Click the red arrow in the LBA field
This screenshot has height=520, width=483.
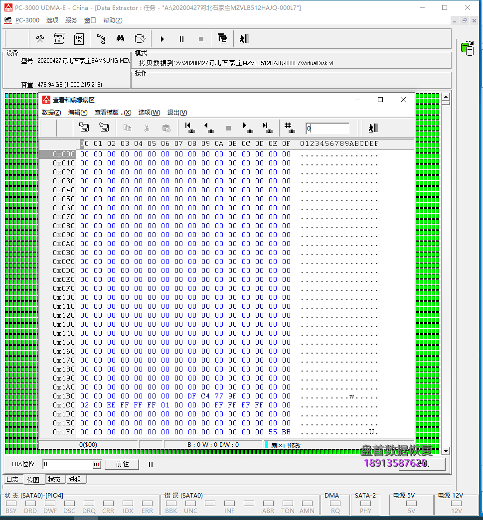[97, 464]
